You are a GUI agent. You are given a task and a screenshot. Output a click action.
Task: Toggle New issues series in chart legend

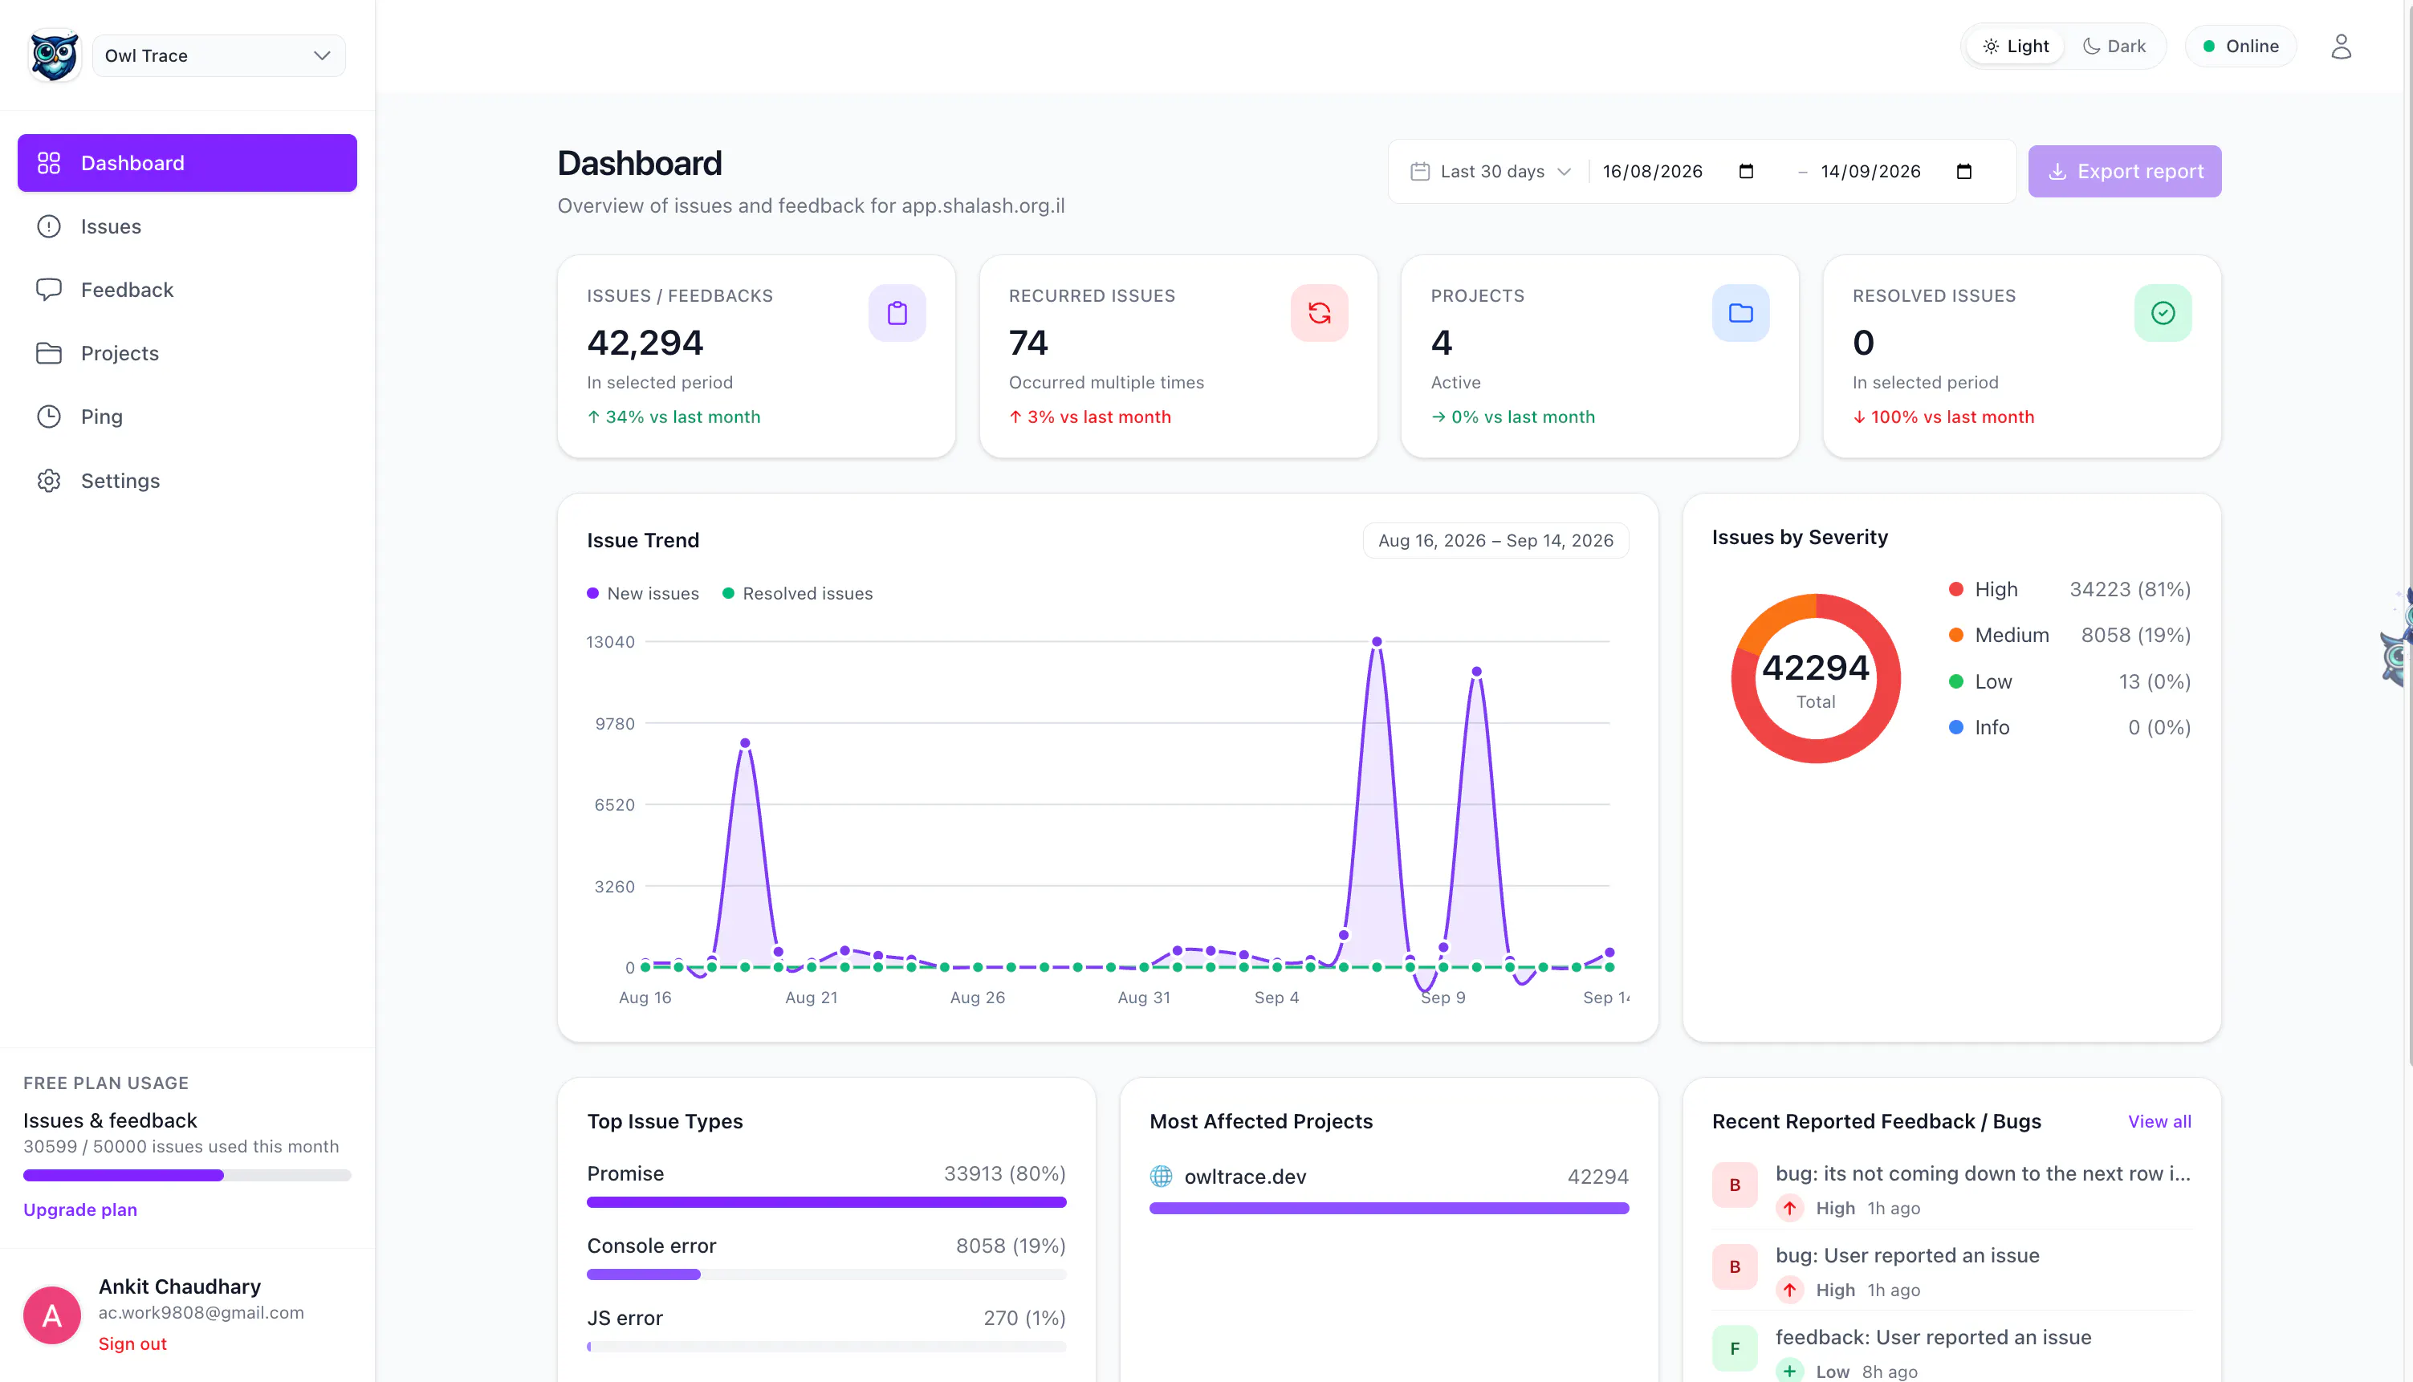pos(643,593)
